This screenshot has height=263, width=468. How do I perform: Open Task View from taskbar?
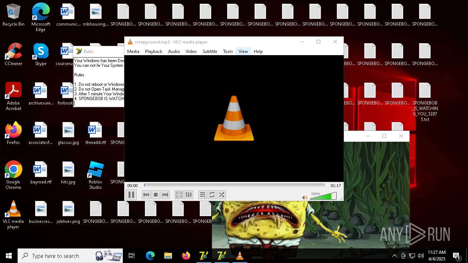point(132,256)
